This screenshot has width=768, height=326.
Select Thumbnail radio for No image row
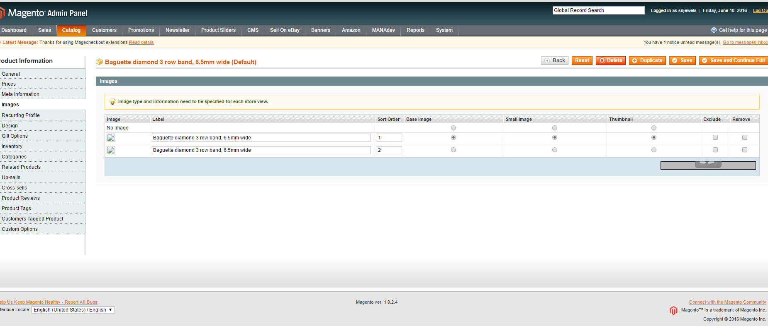(x=653, y=128)
